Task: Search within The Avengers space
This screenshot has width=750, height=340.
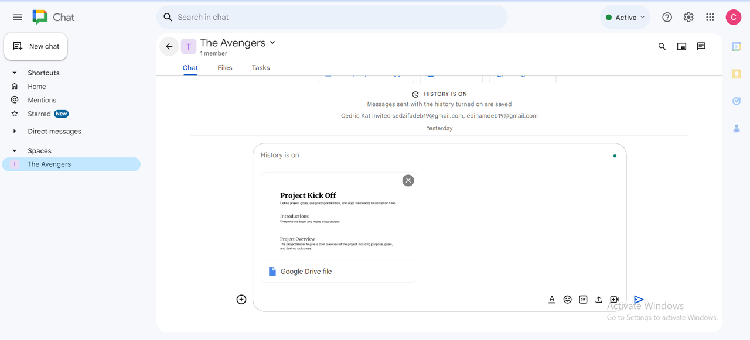Action: [x=662, y=46]
